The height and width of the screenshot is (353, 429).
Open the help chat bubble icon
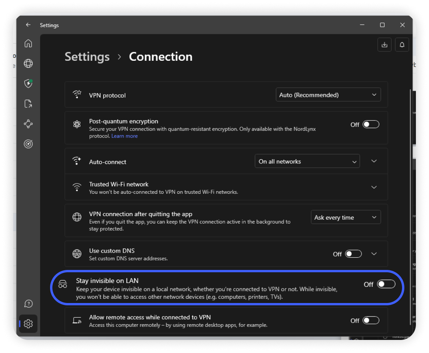[x=28, y=304]
